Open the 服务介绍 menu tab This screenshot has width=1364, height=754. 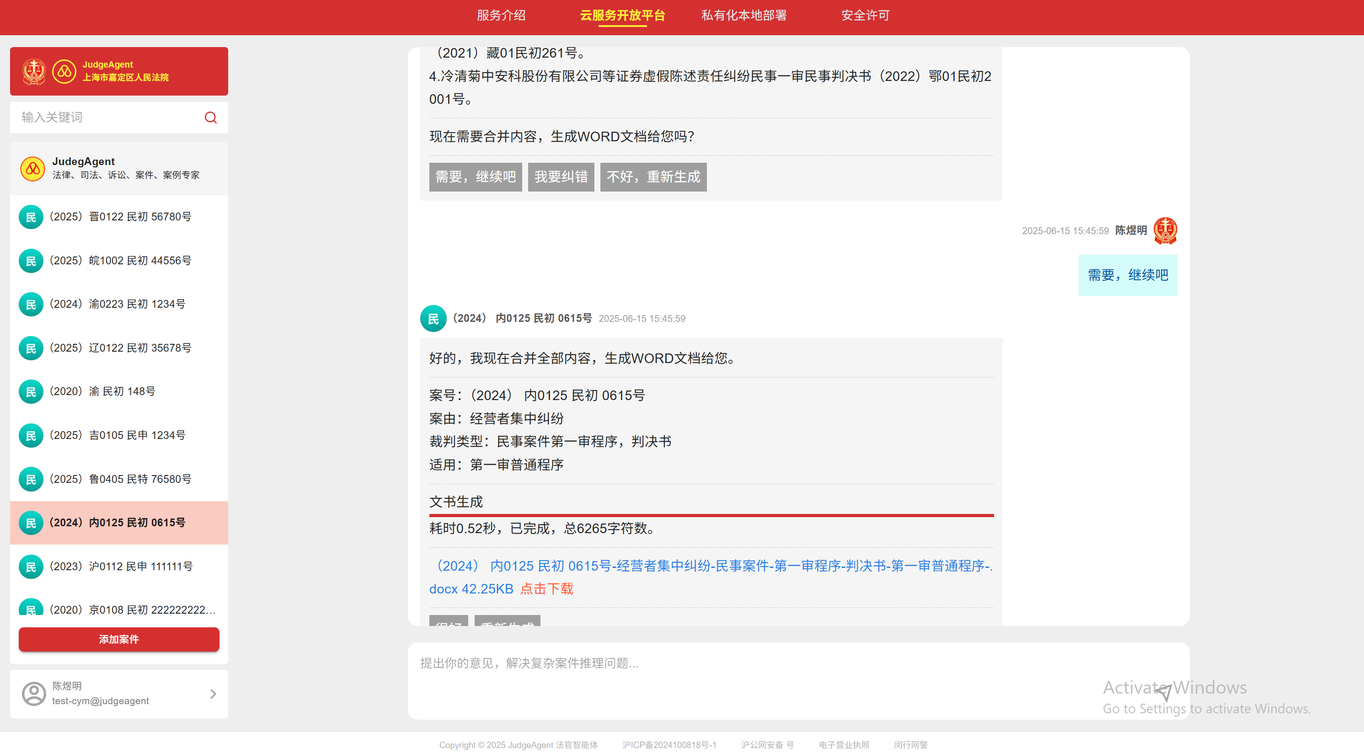(501, 16)
